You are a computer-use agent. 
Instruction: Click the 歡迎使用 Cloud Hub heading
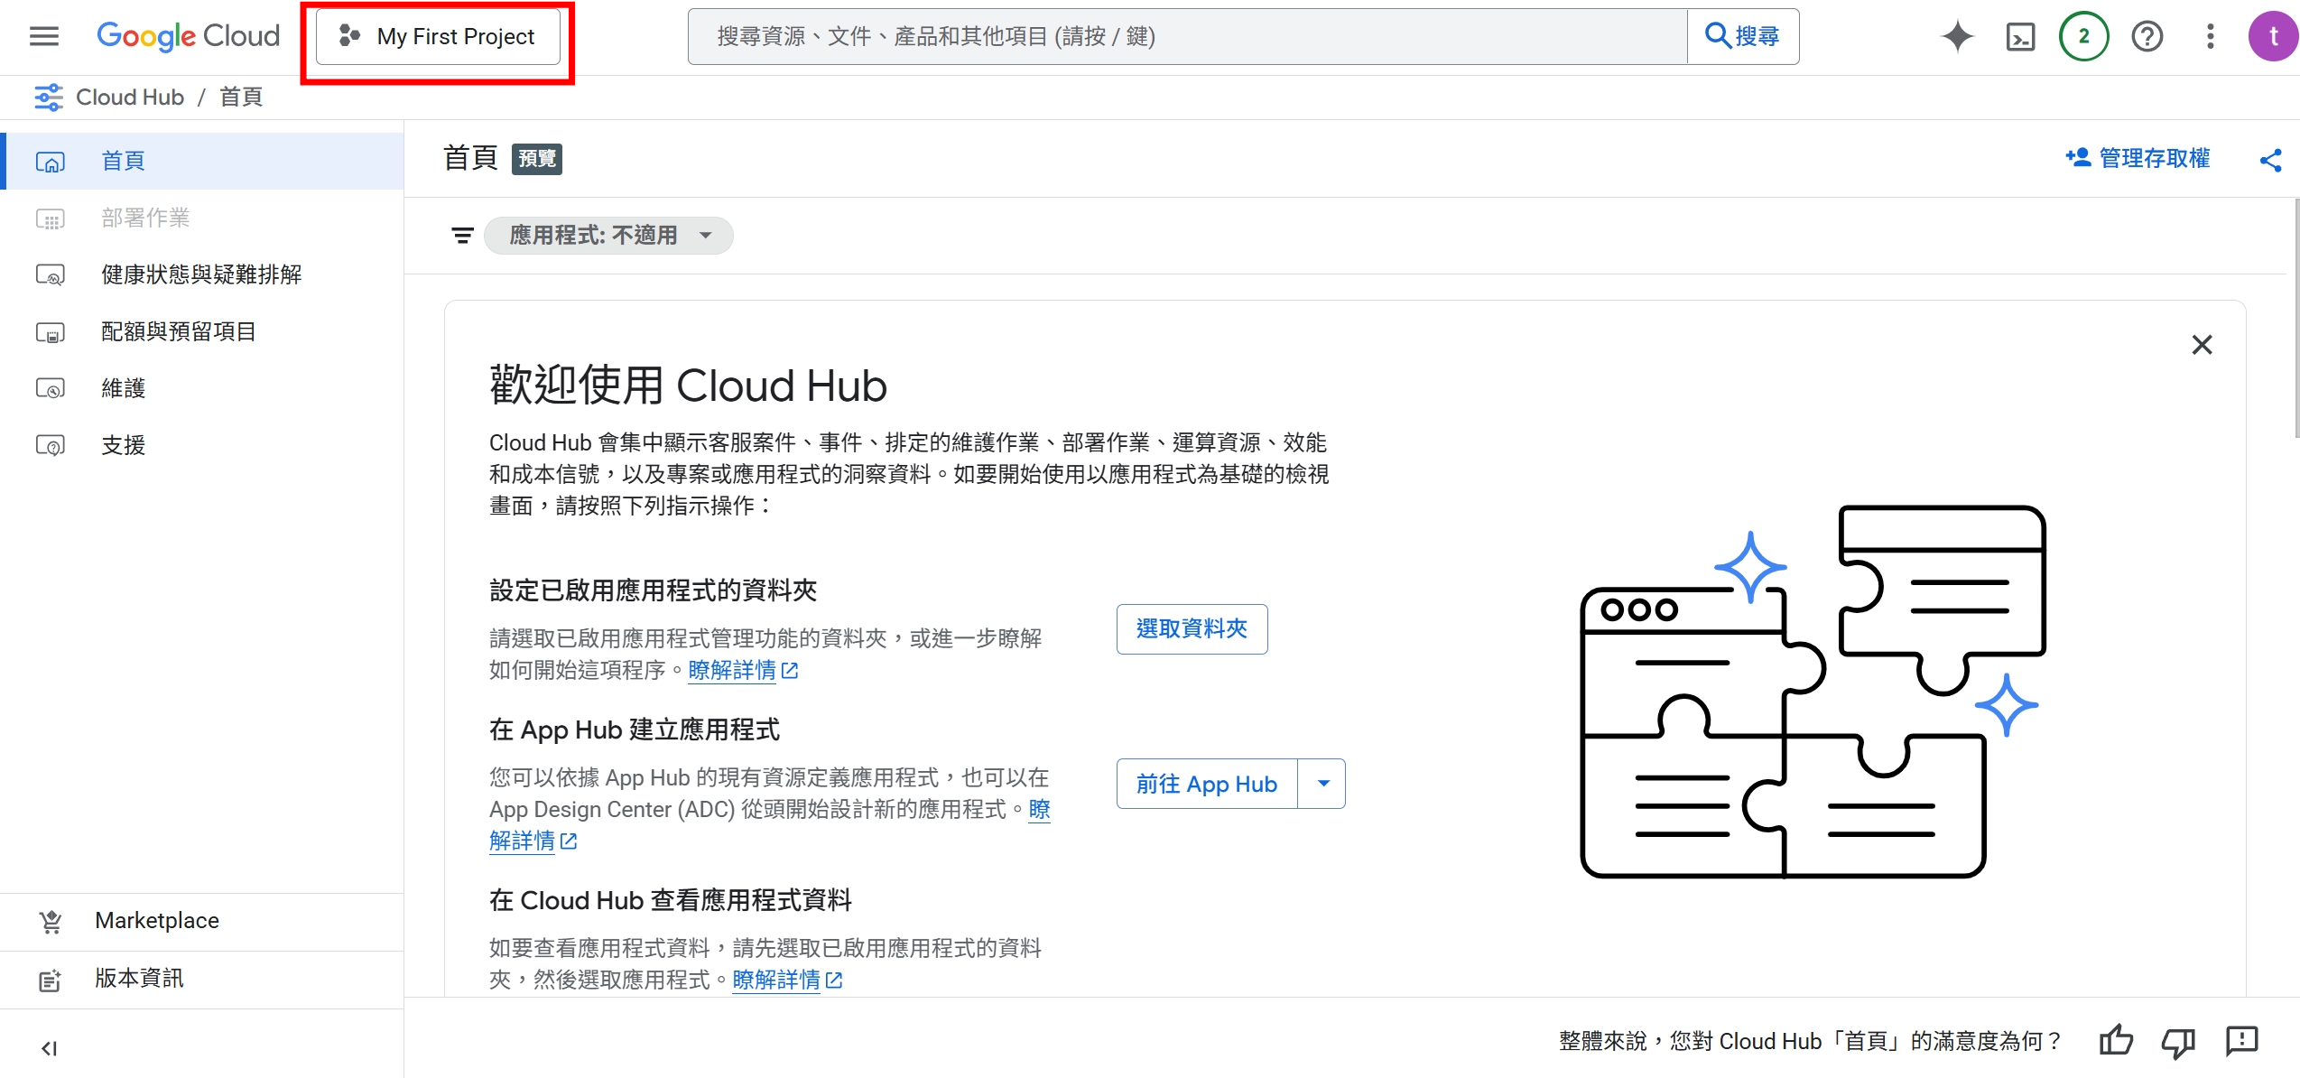(688, 386)
